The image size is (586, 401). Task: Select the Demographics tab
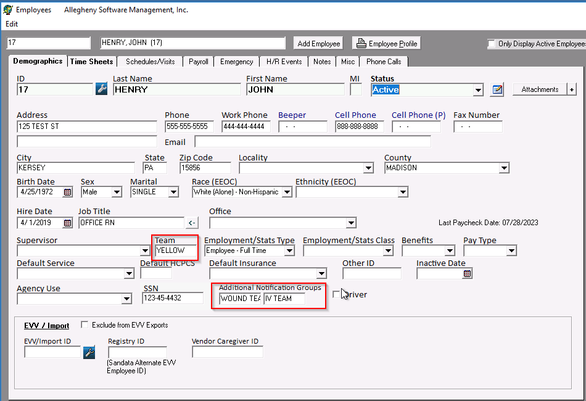38,61
